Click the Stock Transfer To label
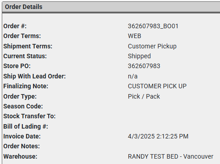The image size is (220, 164). pos(30,116)
